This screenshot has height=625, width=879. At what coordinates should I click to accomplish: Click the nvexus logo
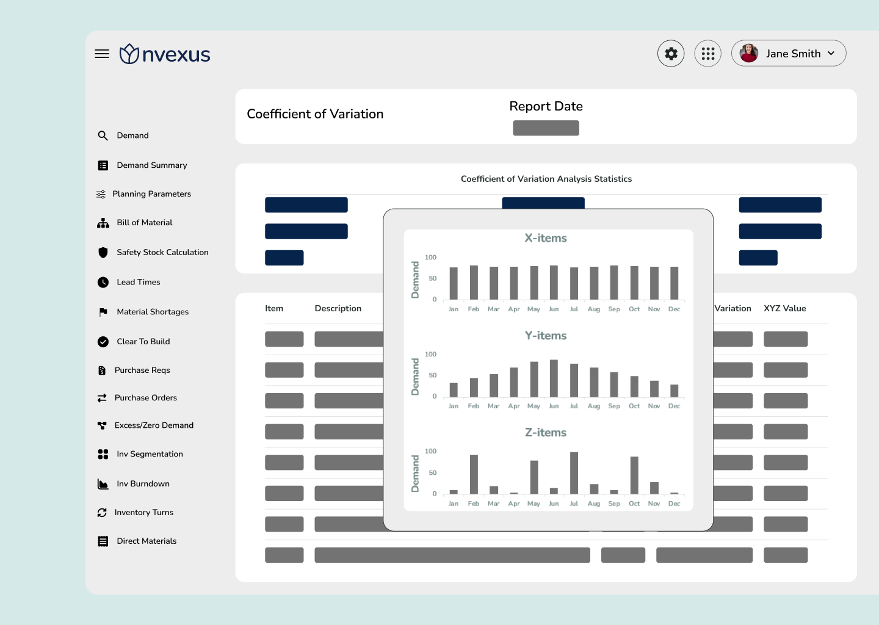pyautogui.click(x=165, y=54)
